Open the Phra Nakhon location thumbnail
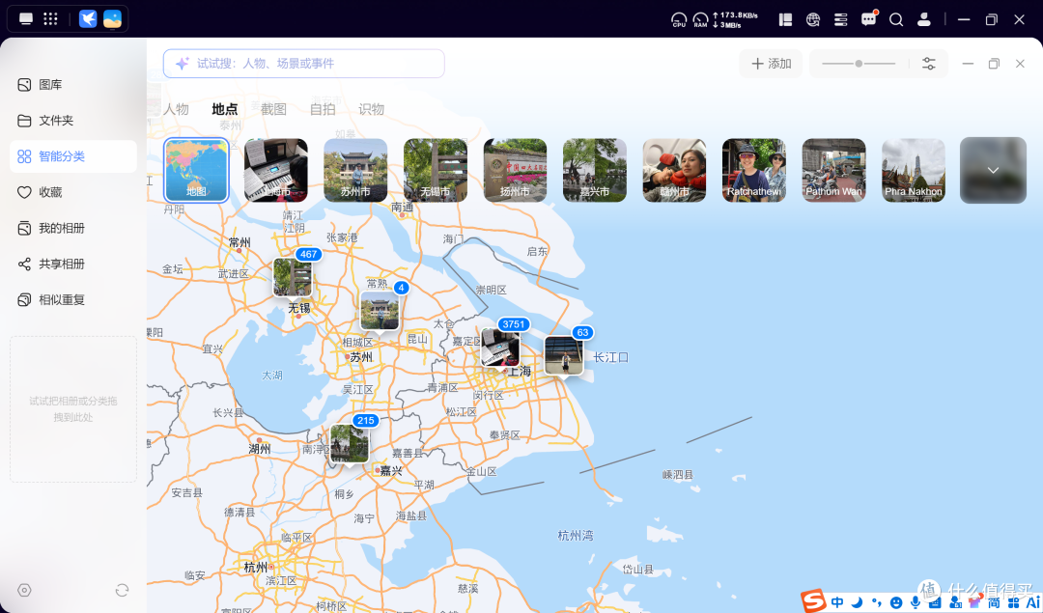The width and height of the screenshot is (1043, 613). (x=914, y=170)
